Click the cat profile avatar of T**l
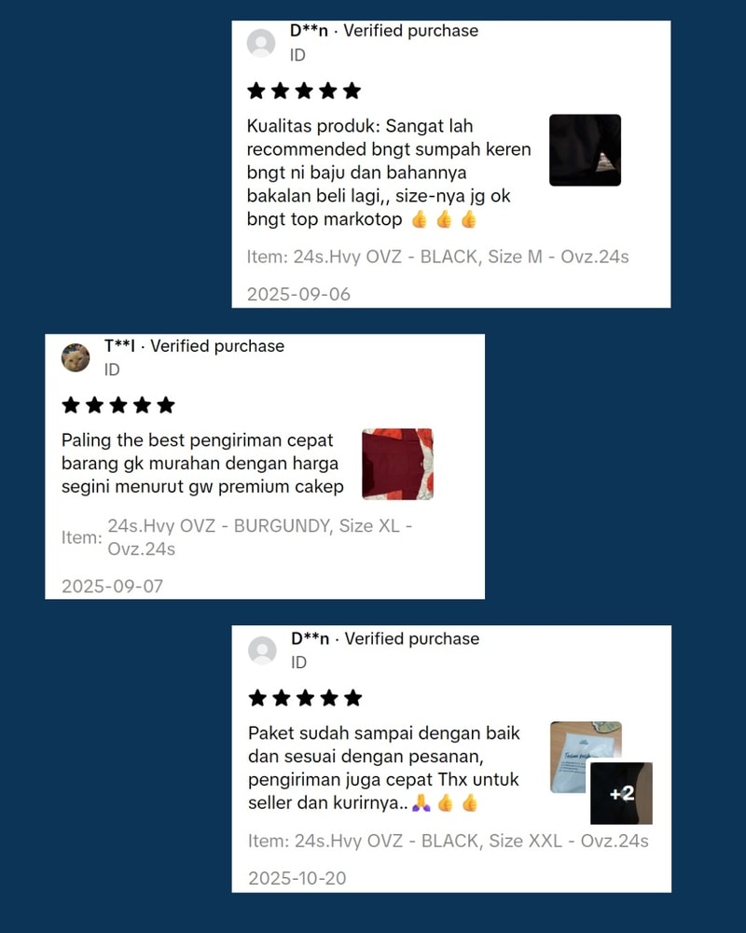 [x=76, y=357]
